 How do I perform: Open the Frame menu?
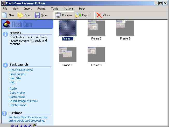point(41,9)
